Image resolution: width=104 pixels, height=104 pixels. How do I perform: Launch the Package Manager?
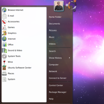pyautogui.click(x=58, y=92)
